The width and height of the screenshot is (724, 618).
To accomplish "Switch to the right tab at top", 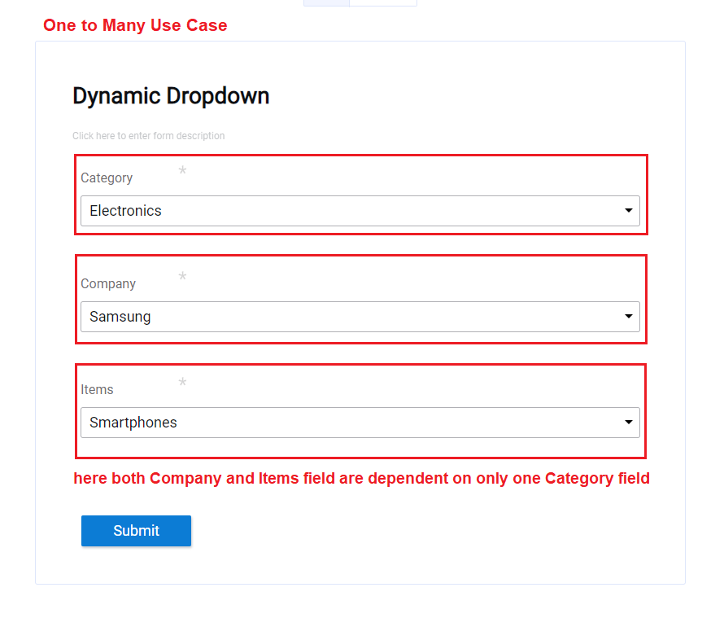I will click(x=383, y=2).
